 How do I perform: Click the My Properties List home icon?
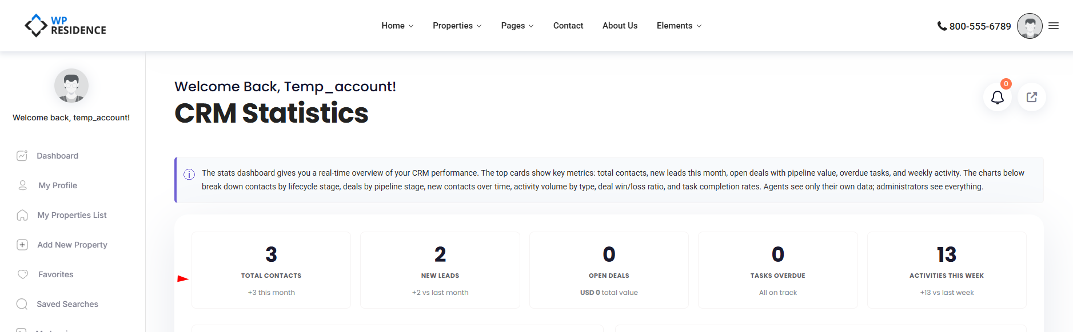click(22, 215)
